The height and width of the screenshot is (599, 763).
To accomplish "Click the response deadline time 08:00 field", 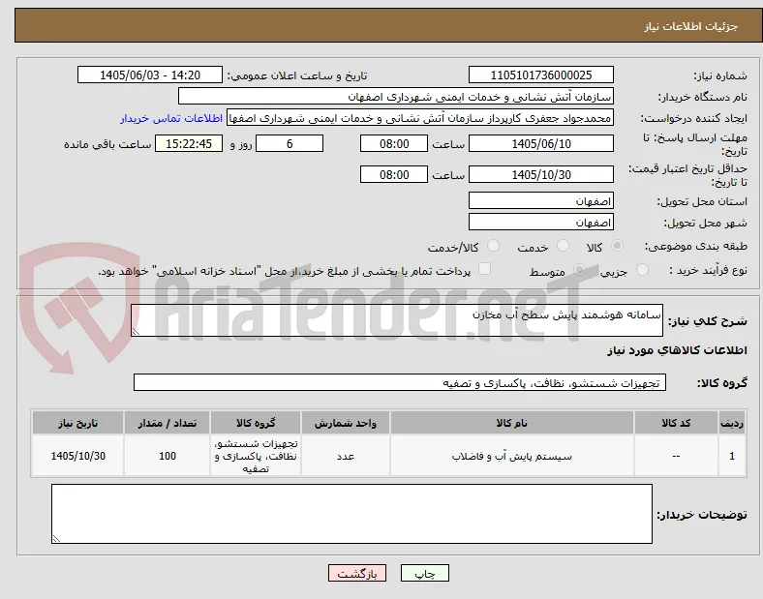I will [x=394, y=143].
